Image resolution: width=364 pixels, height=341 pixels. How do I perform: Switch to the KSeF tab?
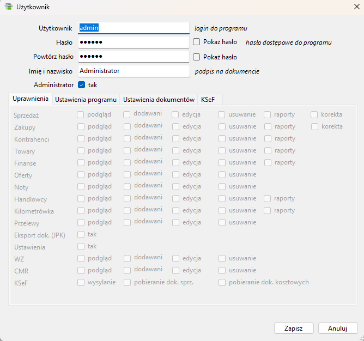pyautogui.click(x=208, y=100)
